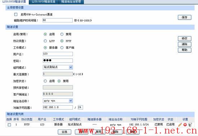Switch to L2TP/PPTP隧道信息 tab
198x136 pixels.
tap(44, 2)
